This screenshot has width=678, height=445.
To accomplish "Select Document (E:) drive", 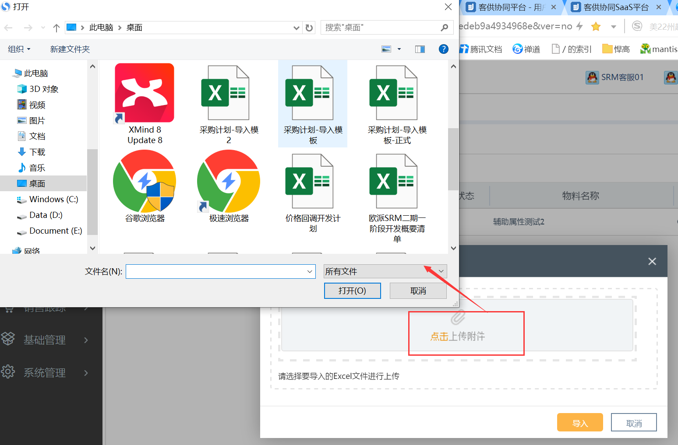I will click(49, 231).
